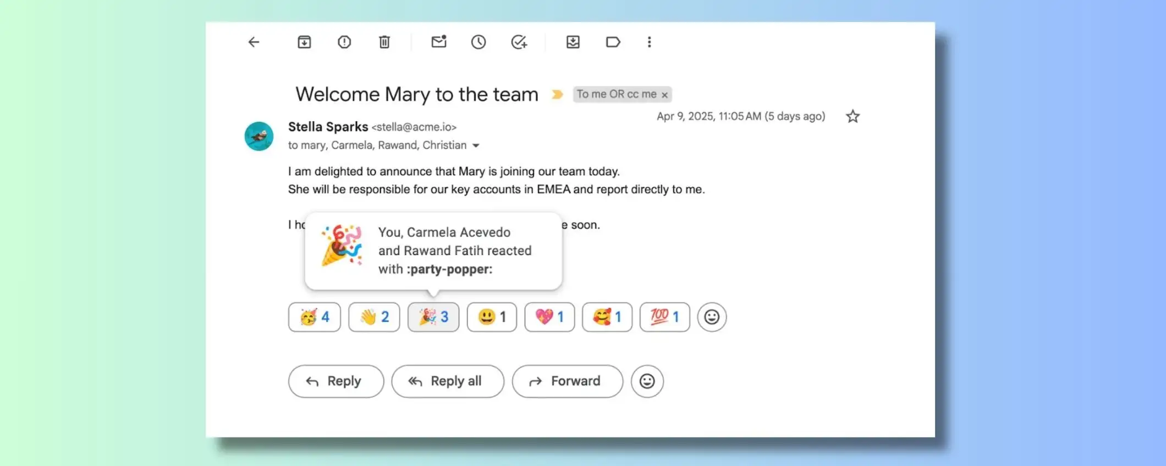Click the Reply all button
The image size is (1166, 466).
pyautogui.click(x=448, y=381)
